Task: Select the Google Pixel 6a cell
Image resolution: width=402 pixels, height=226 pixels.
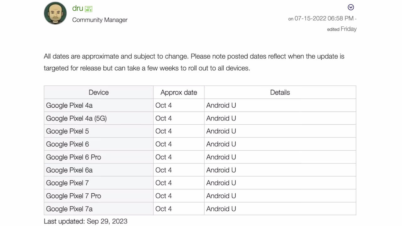Action: tap(69, 170)
